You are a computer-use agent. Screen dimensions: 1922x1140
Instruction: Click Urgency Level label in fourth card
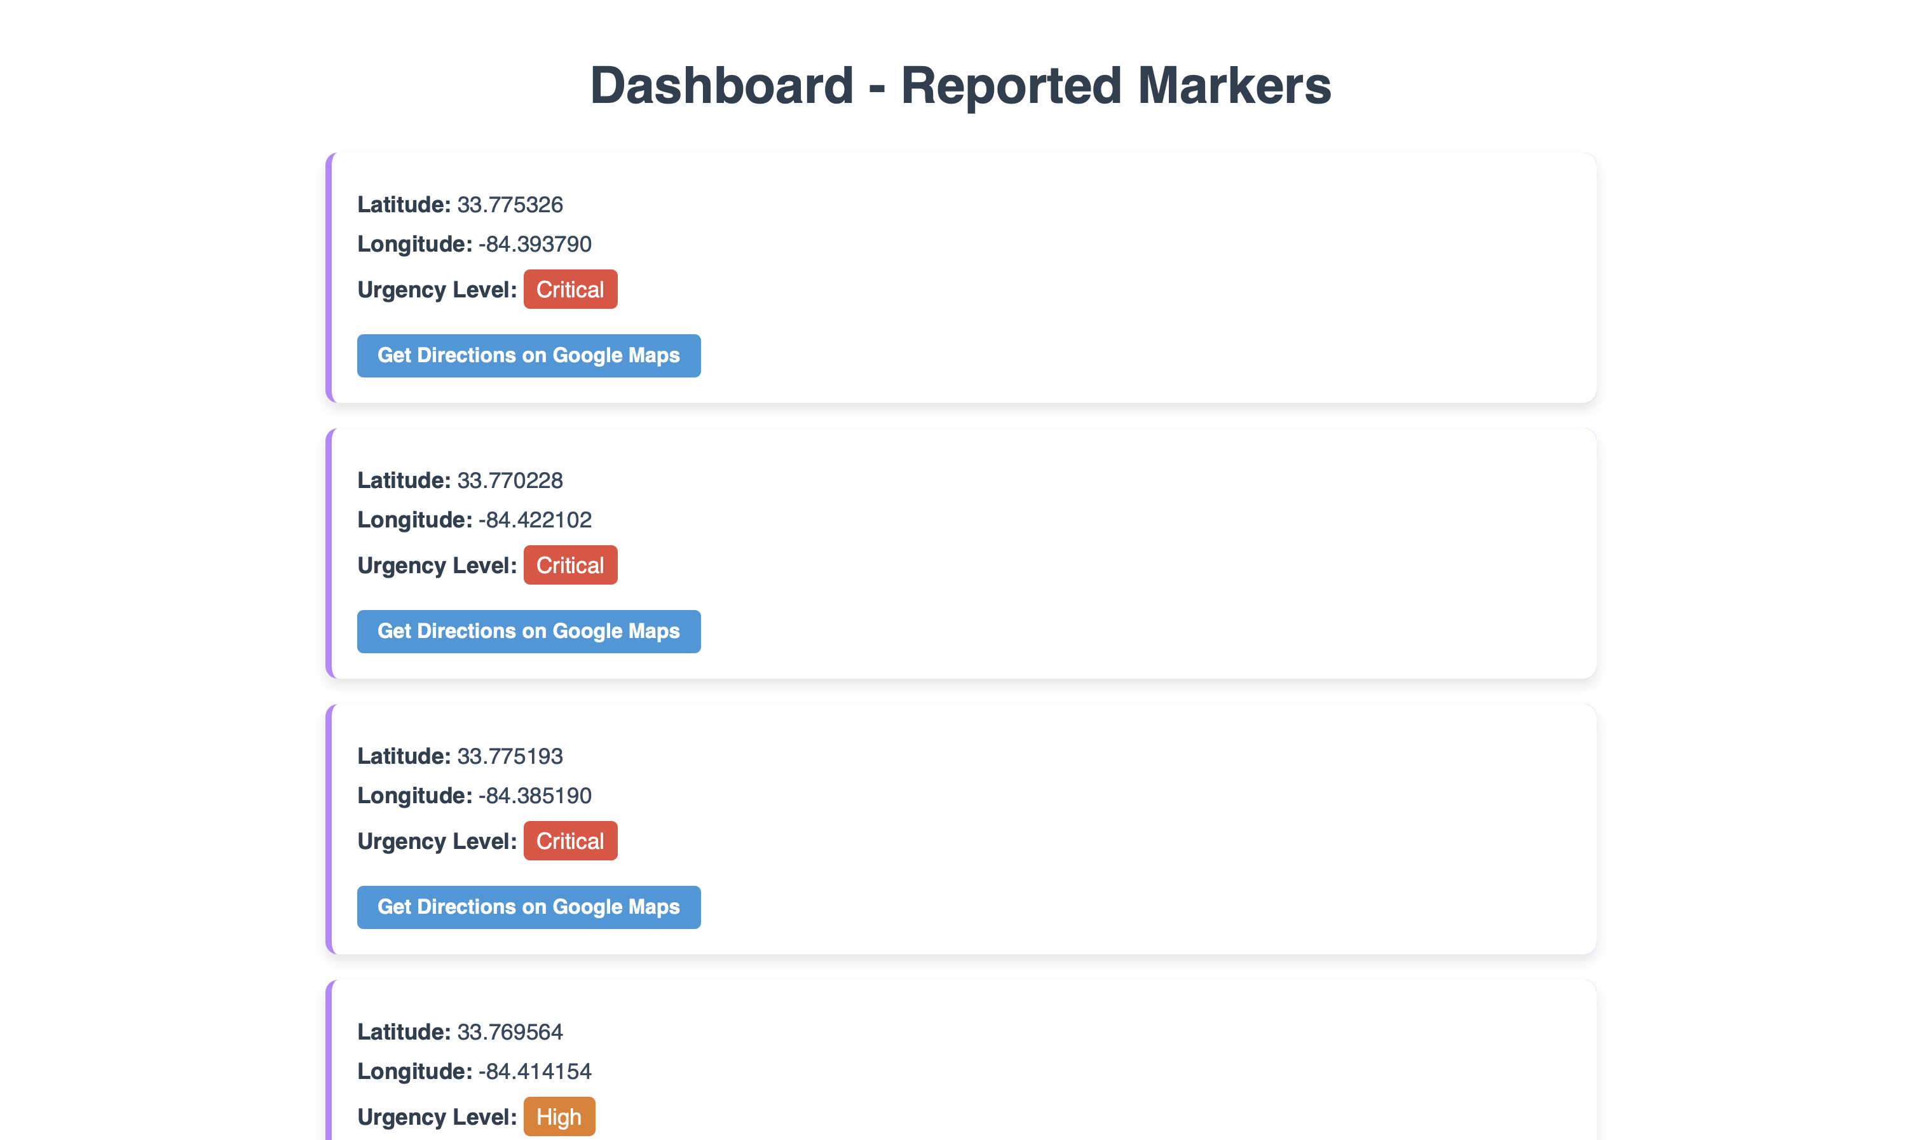coord(437,1117)
